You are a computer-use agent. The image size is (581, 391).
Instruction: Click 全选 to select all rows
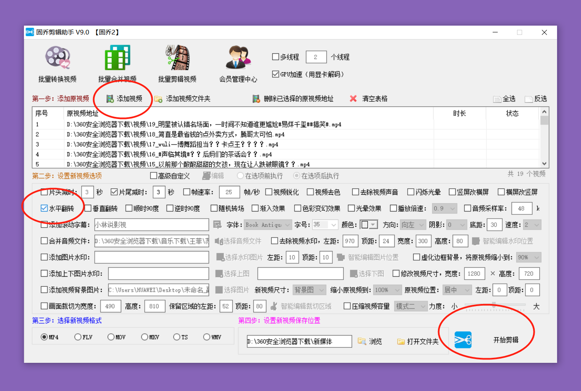(x=504, y=99)
